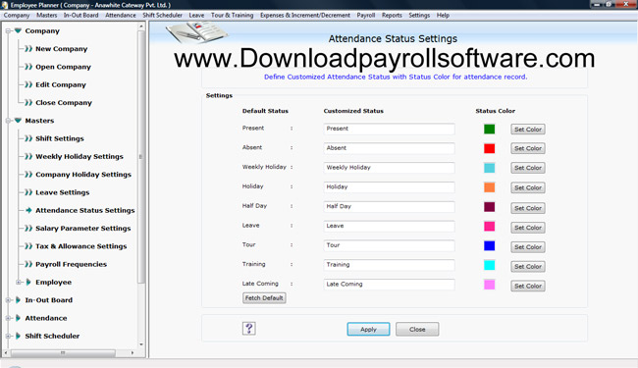Screen dimensions: 638x368
Task: Click the Close button
Action: point(417,329)
